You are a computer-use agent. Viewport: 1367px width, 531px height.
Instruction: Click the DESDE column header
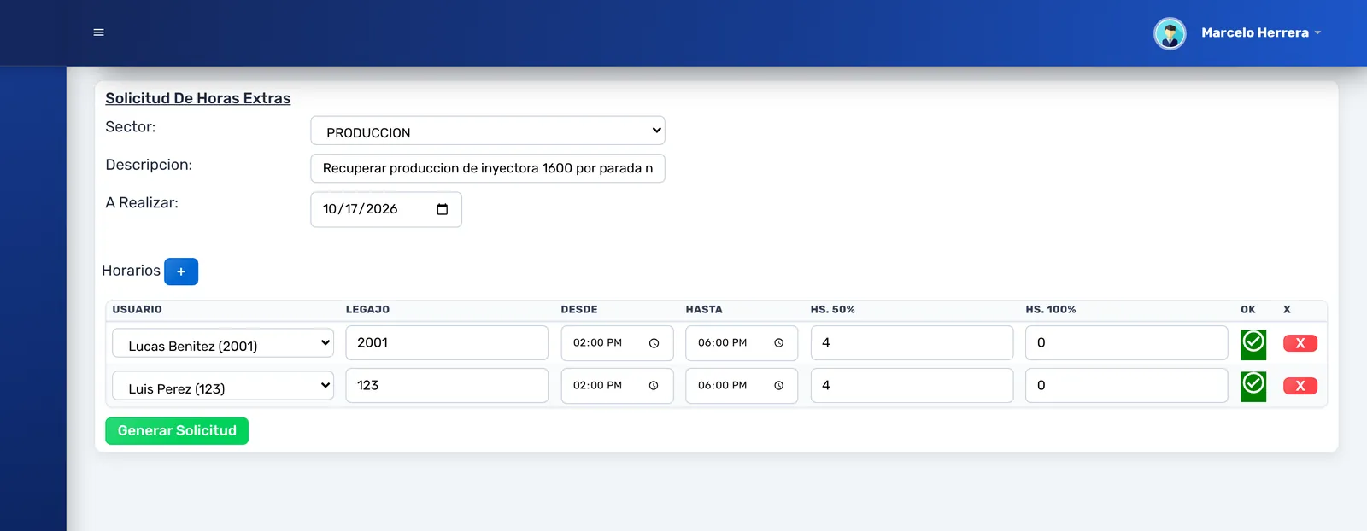click(579, 310)
